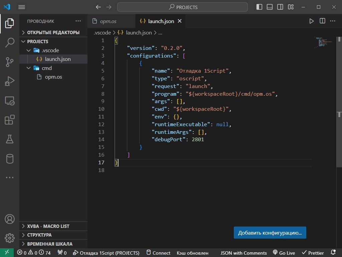Image resolution: width=342 pixels, height=257 pixels.
Task: Click the editor vertical scrollbar
Action: (339, 102)
